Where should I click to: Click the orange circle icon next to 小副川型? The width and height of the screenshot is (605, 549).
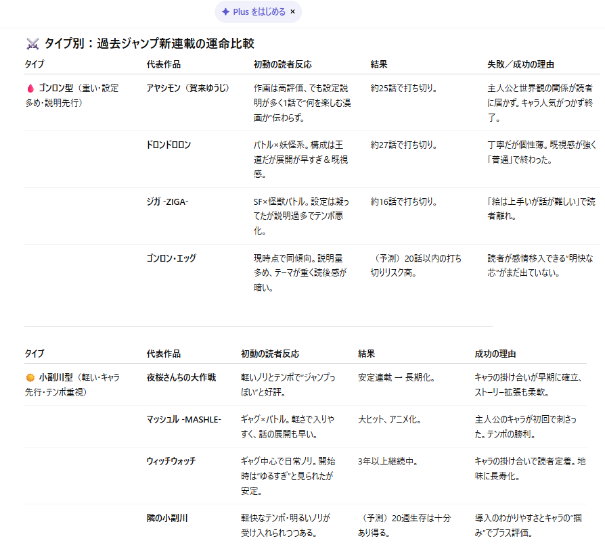pos(30,377)
